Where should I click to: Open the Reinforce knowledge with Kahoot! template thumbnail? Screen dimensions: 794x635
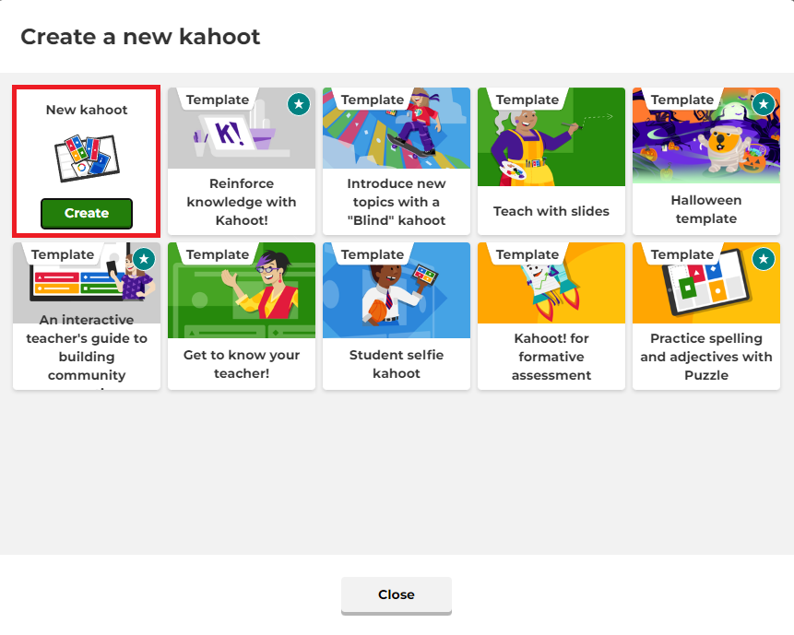pyautogui.click(x=242, y=128)
